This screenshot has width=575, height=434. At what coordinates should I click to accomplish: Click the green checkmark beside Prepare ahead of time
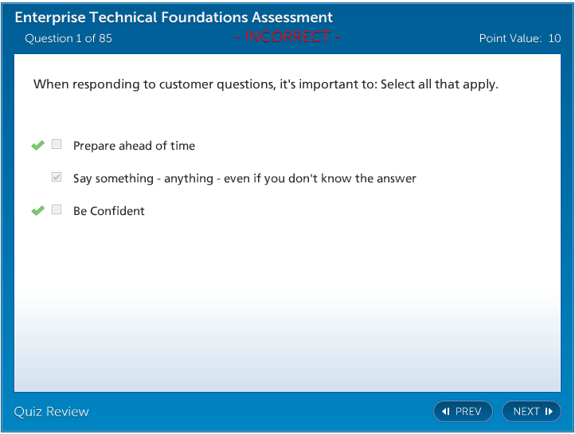tap(37, 145)
